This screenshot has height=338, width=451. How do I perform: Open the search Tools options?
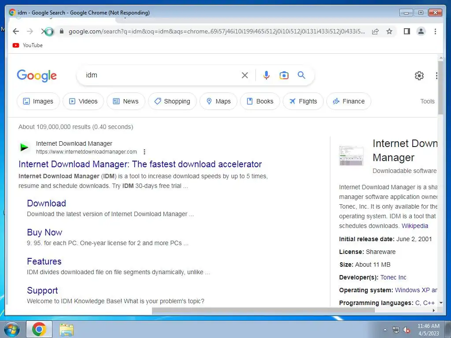[x=427, y=101]
